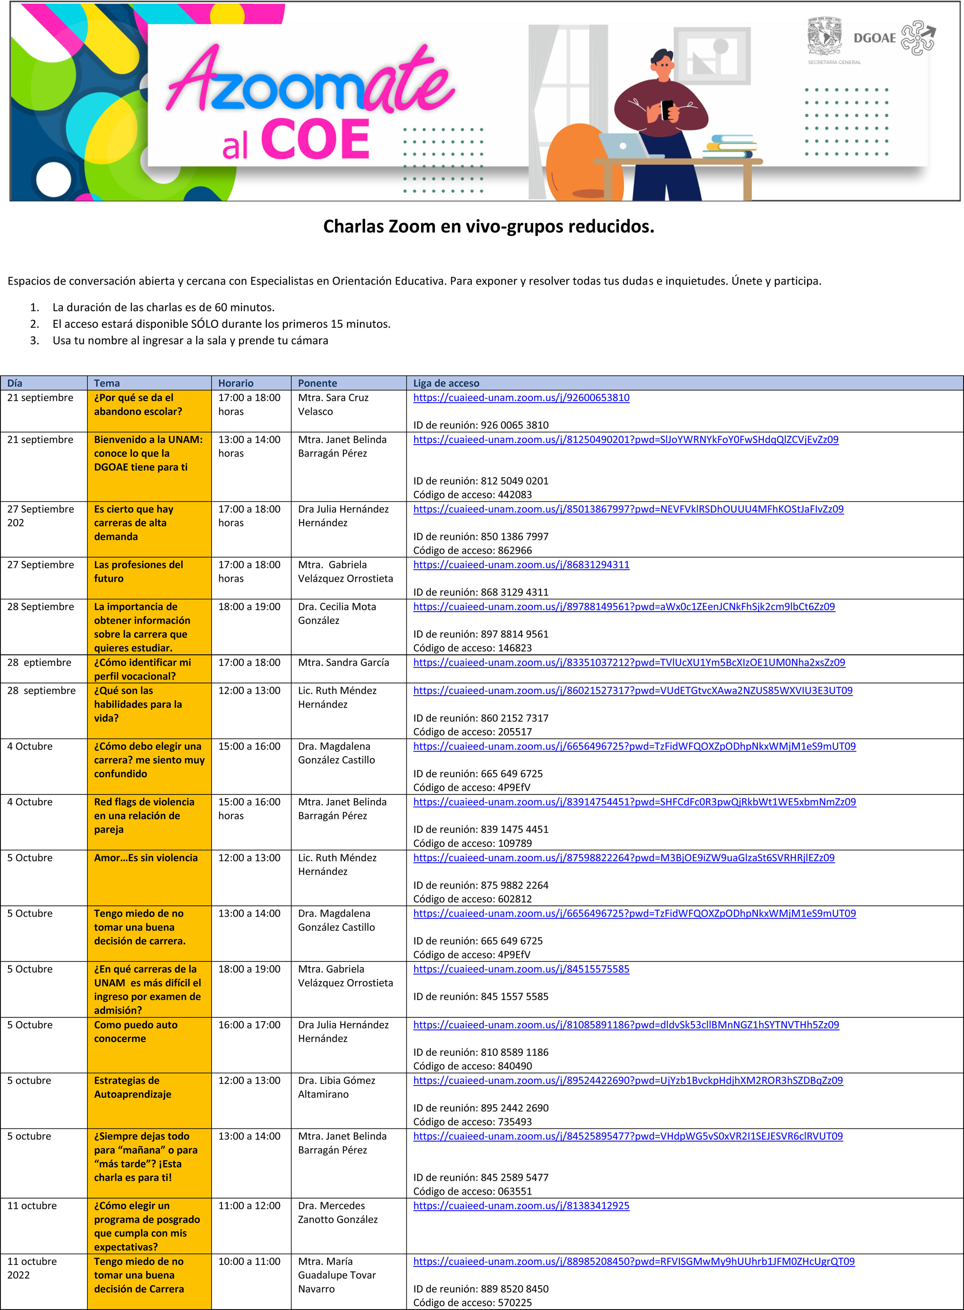Open the Zoom link for meeting 83351037212
Viewport: 964px width, 1310px height.
629,663
